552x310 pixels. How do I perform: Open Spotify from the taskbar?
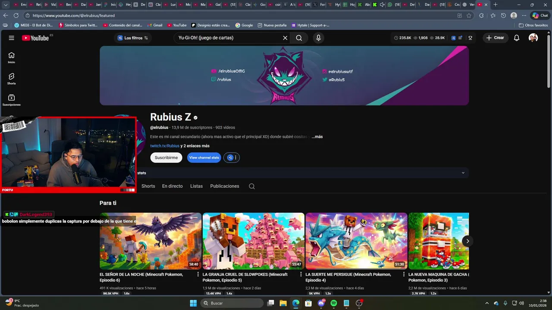pyautogui.click(x=334, y=303)
